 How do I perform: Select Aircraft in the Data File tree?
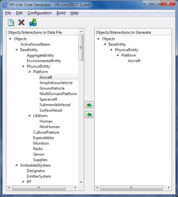pos(46,77)
